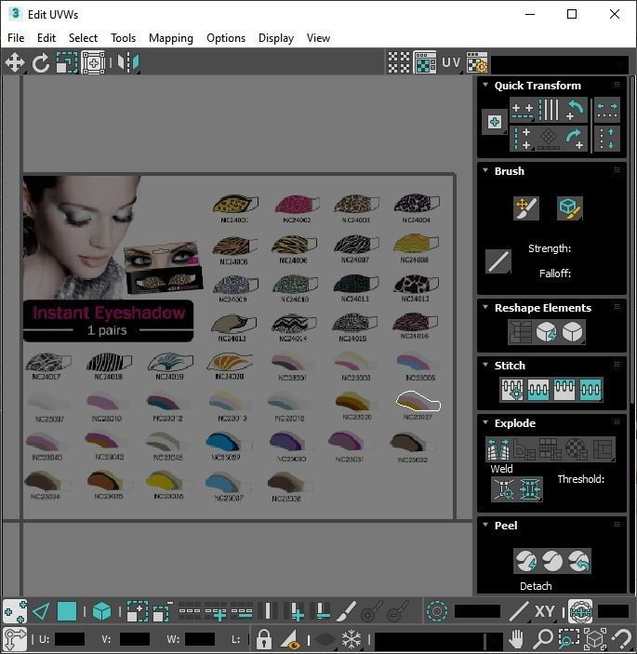
Task: Click the Pan View hand icon
Action: pos(517,638)
